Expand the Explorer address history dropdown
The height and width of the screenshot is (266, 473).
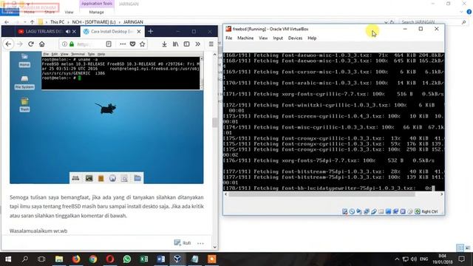tap(386, 22)
